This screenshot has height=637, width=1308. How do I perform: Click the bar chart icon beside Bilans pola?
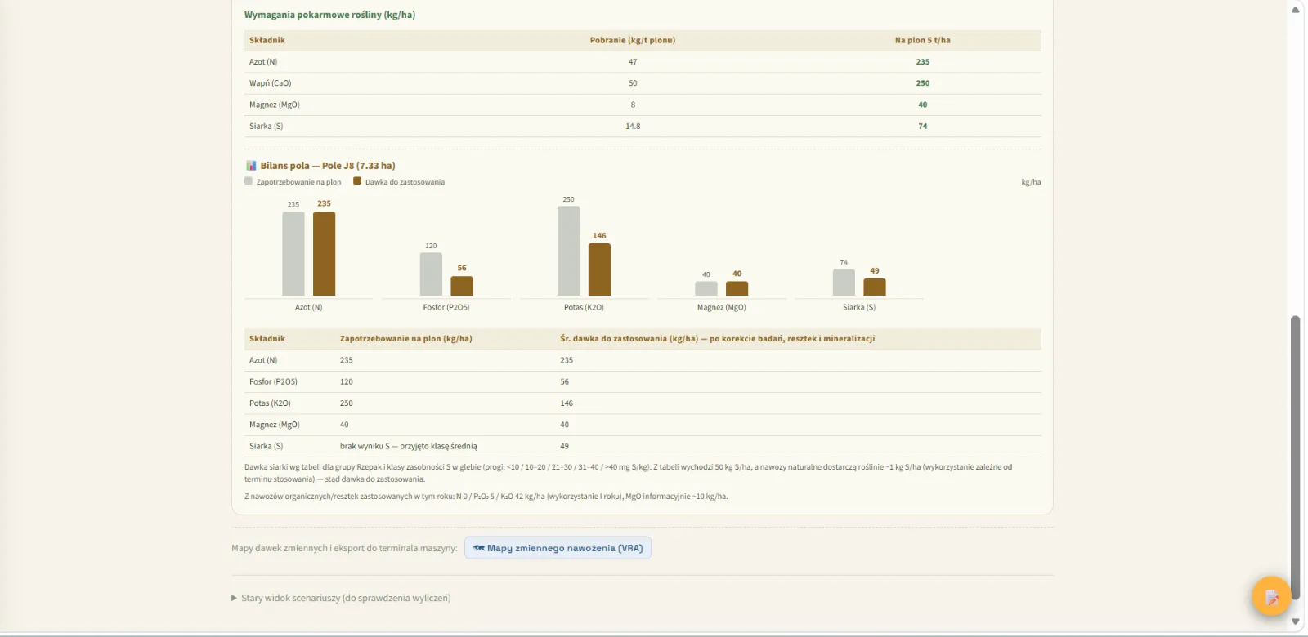pos(251,166)
